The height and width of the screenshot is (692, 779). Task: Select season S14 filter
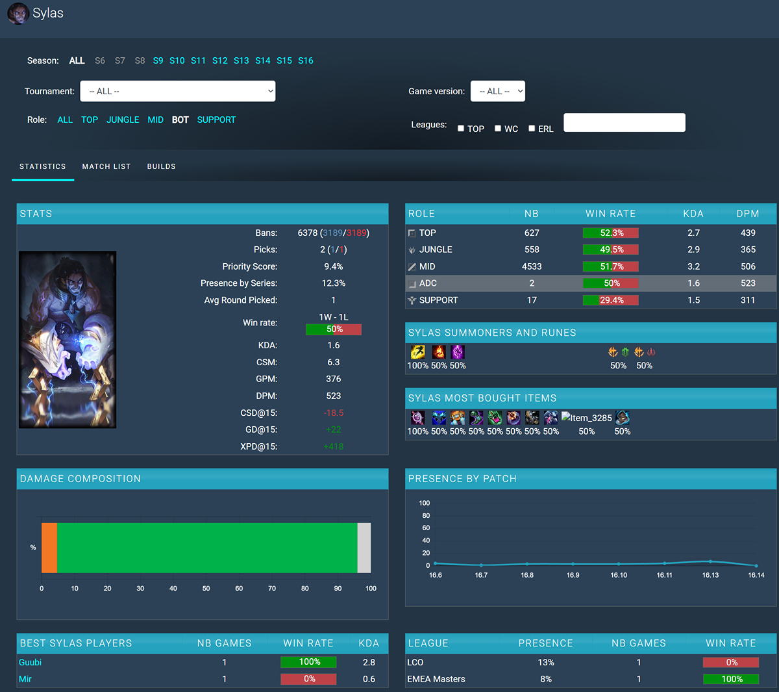coord(263,60)
